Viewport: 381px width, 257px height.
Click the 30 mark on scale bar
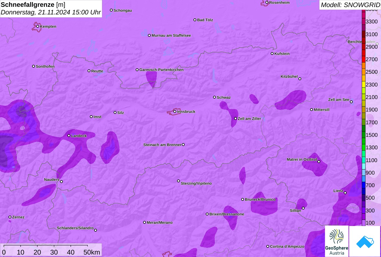pos(54,252)
